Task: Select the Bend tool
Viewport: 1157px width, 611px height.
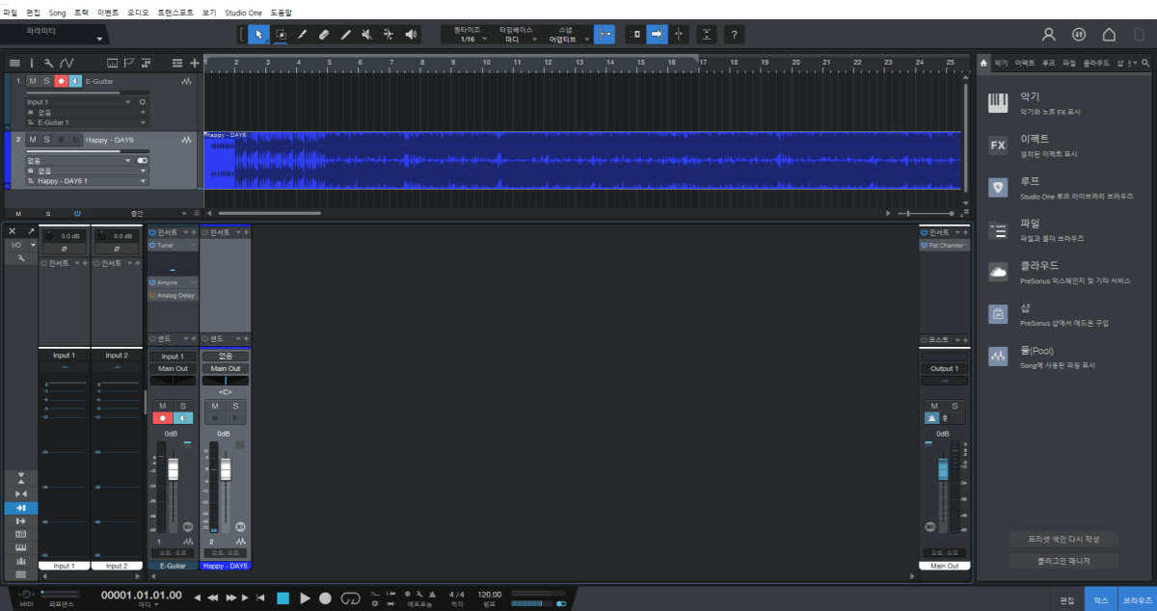Action: point(389,35)
